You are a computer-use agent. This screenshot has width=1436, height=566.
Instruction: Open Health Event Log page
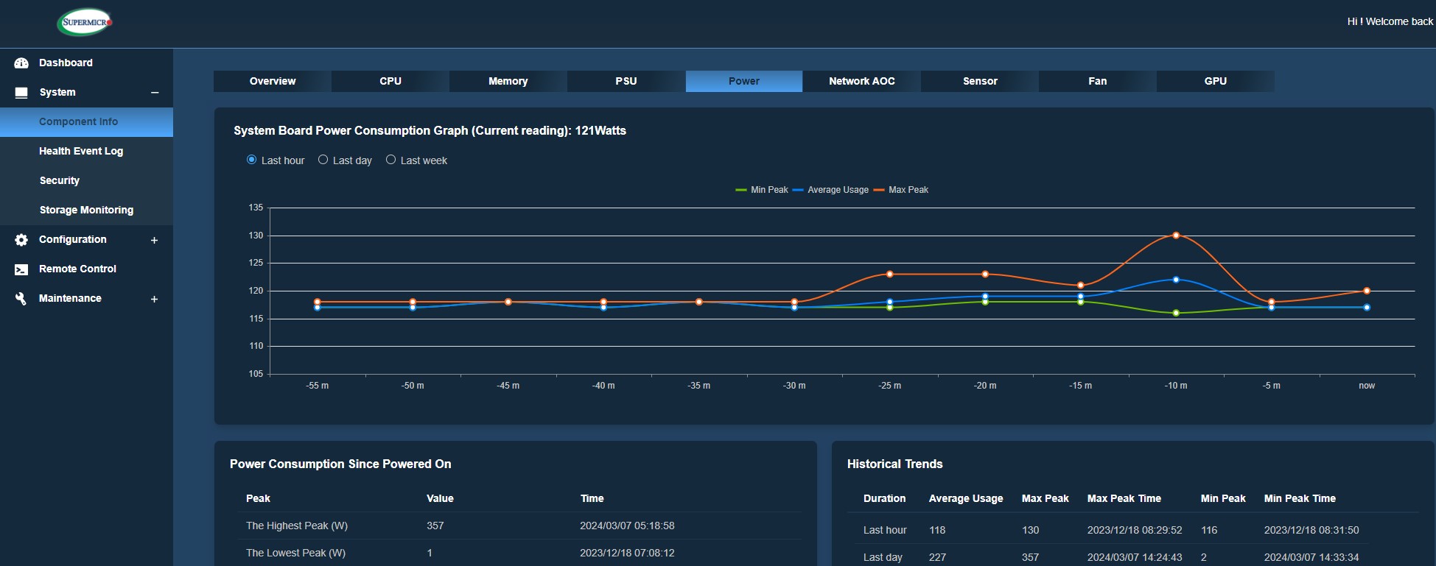[81, 151]
